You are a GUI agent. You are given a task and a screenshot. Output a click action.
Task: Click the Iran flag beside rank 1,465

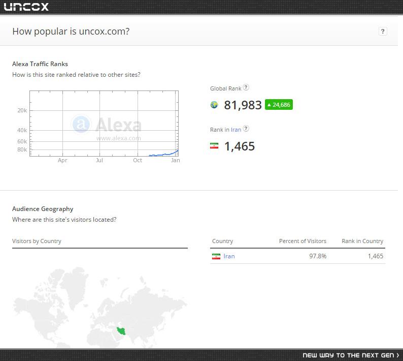(214, 146)
